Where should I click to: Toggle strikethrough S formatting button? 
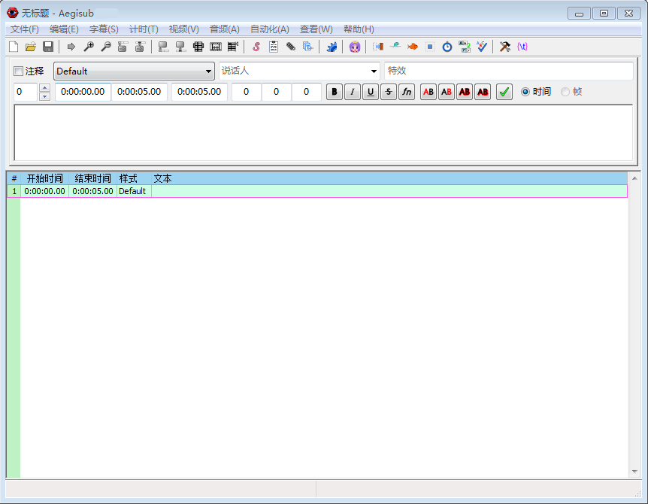(389, 92)
